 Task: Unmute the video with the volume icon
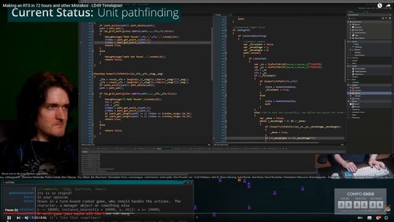click(26, 218)
